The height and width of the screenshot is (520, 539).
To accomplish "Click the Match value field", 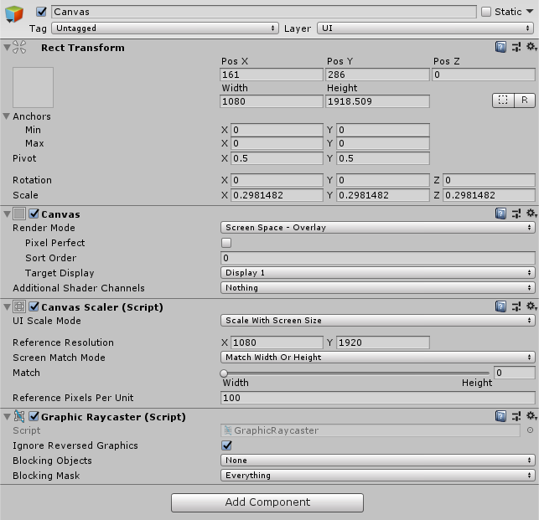I will 514,373.
